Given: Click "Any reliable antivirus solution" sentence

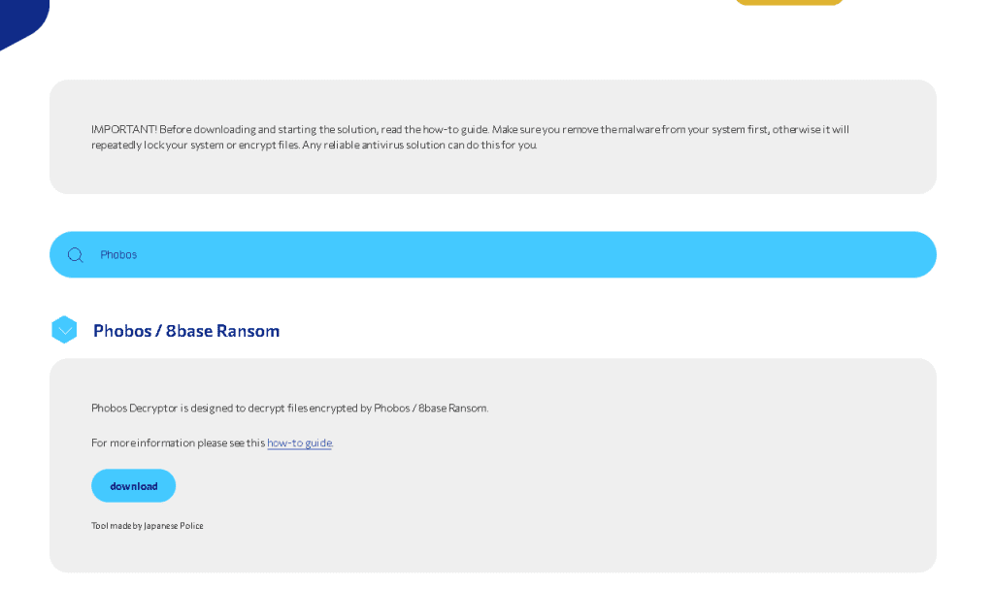Looking at the screenshot, I should (x=419, y=146).
